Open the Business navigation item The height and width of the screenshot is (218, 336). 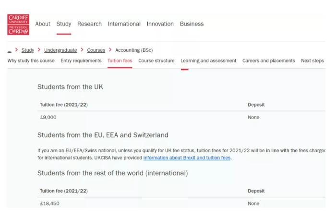(192, 24)
